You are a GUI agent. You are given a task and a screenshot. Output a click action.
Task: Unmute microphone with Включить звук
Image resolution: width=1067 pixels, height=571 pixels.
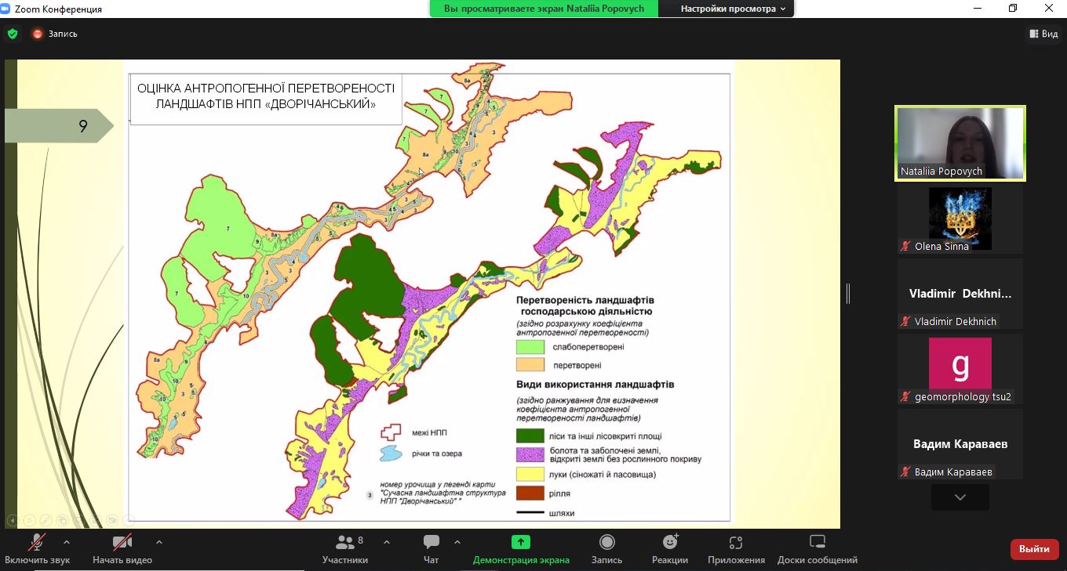click(37, 542)
